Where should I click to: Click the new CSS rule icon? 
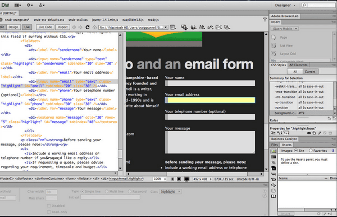[x=314, y=133]
